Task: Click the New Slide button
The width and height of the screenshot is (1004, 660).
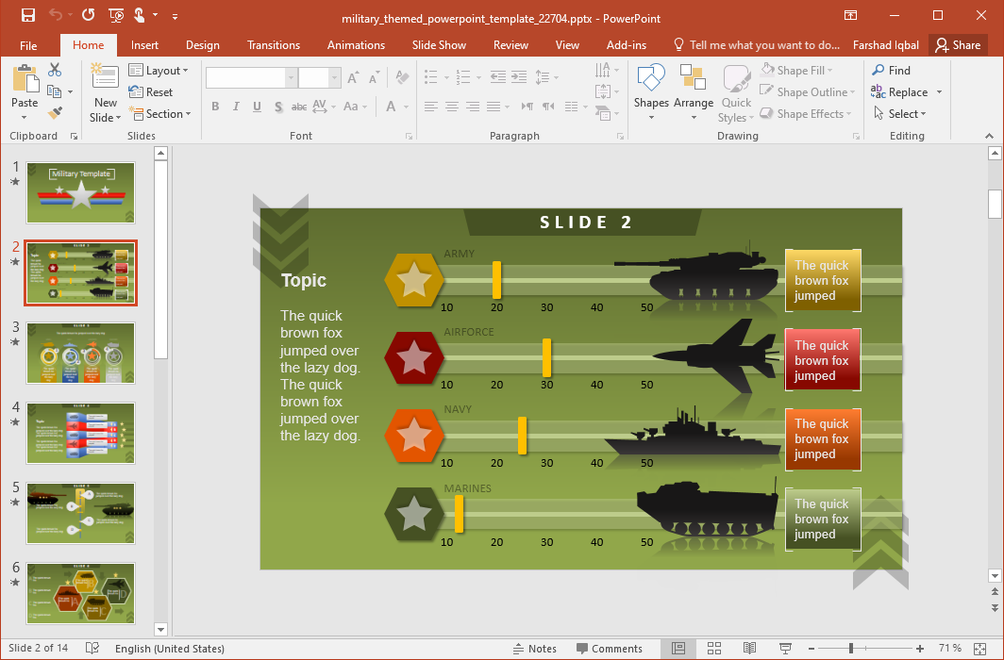Action: pyautogui.click(x=104, y=91)
